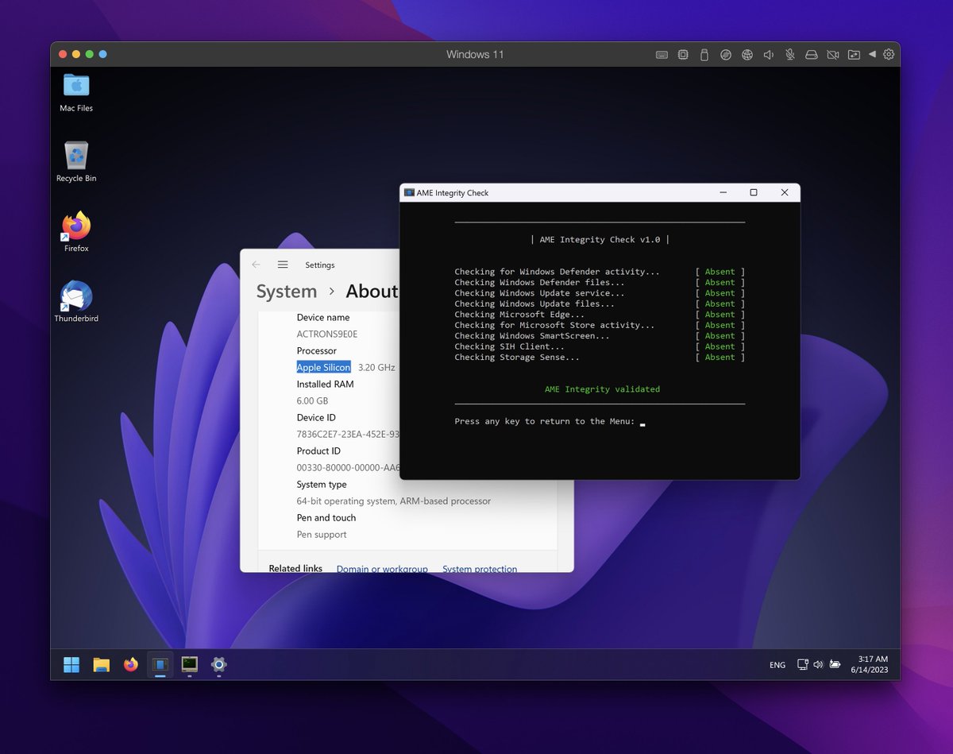This screenshot has width=953, height=754.
Task: Open the Domain or workgroup link
Action: point(382,569)
